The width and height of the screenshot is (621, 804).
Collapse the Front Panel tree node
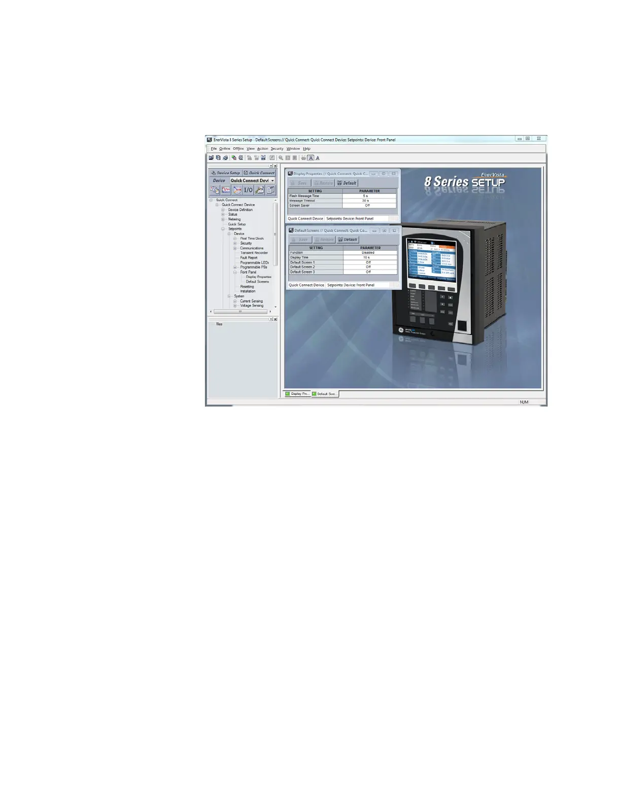tap(235, 272)
